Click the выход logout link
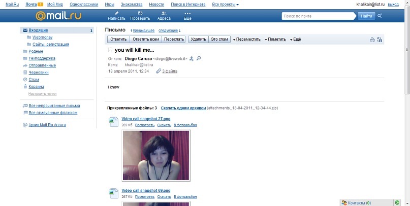The image size is (410, 206). 393,5
